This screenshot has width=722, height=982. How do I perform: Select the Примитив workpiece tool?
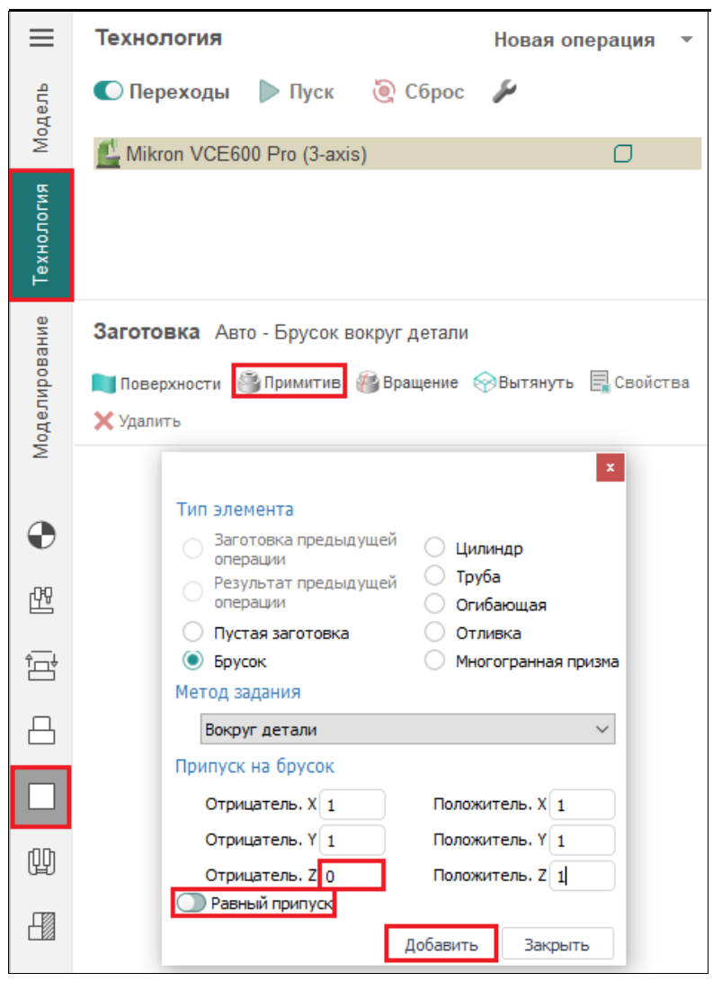[290, 383]
